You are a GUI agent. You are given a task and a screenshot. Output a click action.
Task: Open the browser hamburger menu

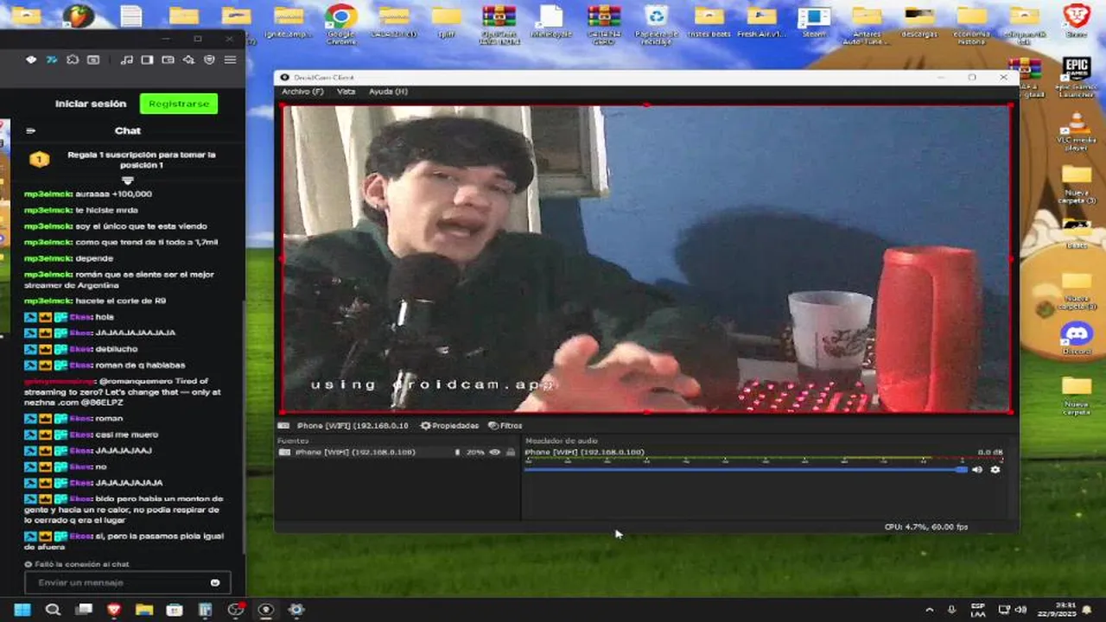click(230, 60)
